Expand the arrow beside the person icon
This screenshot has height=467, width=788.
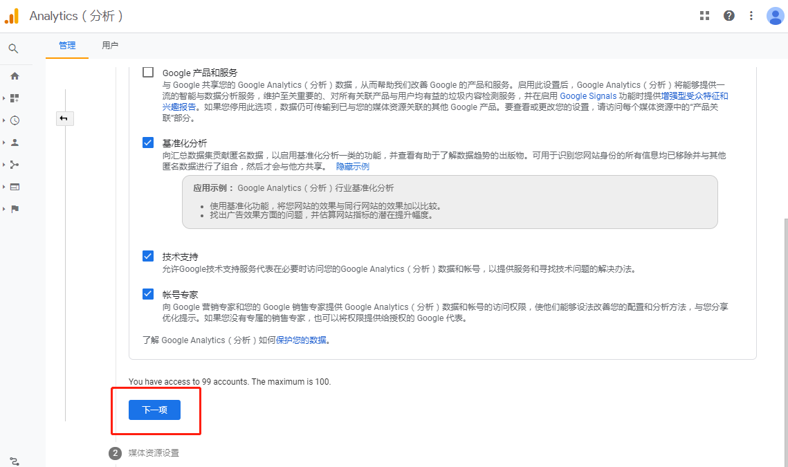click(4, 143)
